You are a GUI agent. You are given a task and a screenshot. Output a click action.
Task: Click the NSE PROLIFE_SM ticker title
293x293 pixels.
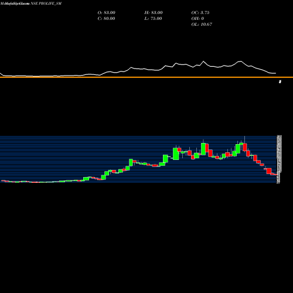pos(46,4)
